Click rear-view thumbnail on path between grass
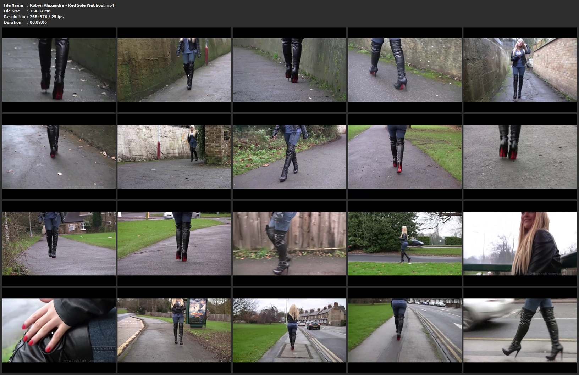 [405, 157]
